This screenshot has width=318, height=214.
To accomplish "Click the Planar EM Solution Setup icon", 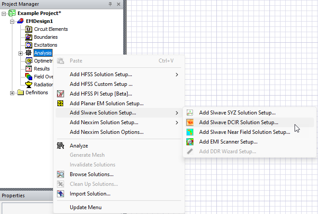I will [61, 103].
